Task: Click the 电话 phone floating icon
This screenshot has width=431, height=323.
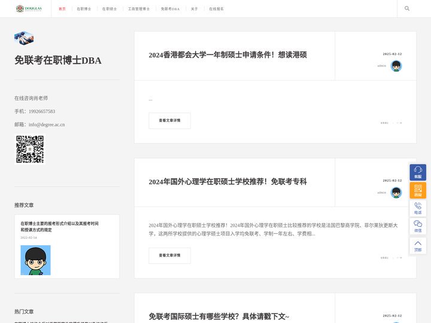Action: coord(418,208)
